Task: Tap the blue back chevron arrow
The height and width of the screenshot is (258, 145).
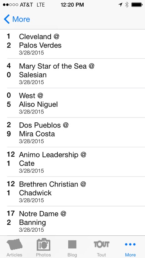Action: [7, 19]
